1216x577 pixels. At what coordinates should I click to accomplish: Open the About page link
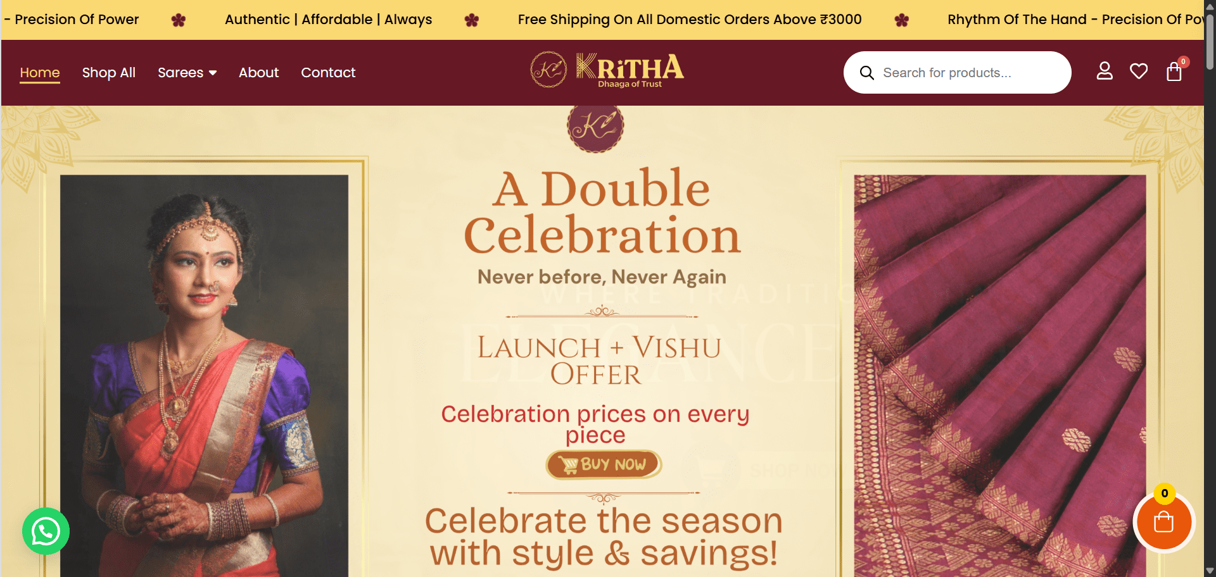tap(258, 73)
